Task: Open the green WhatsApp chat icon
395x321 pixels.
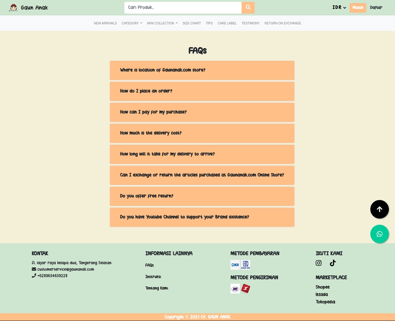Action: [379, 234]
